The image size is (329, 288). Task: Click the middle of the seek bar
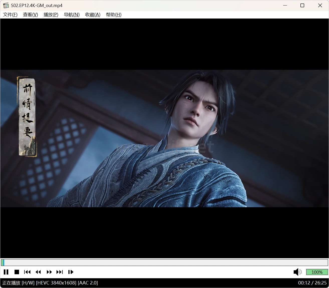click(x=164, y=262)
